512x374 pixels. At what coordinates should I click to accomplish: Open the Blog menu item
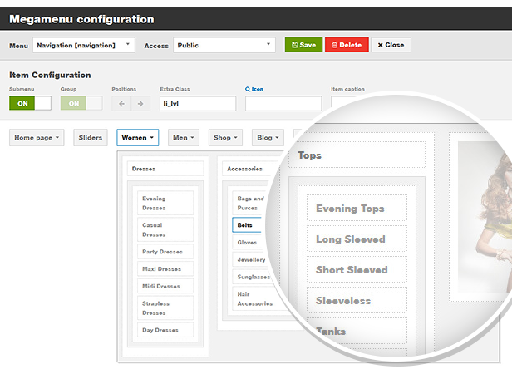(x=268, y=138)
